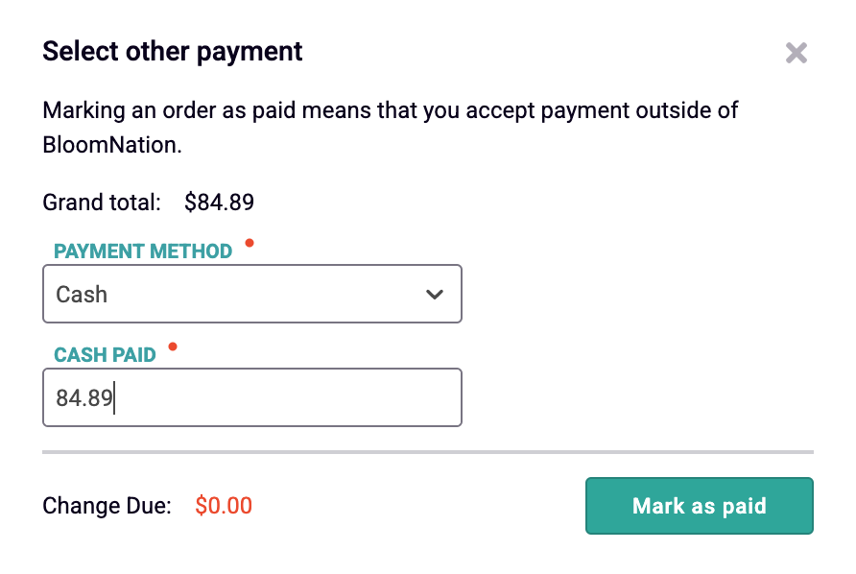The width and height of the screenshot is (856, 574).
Task: Click the Change Due label
Action: 107,506
